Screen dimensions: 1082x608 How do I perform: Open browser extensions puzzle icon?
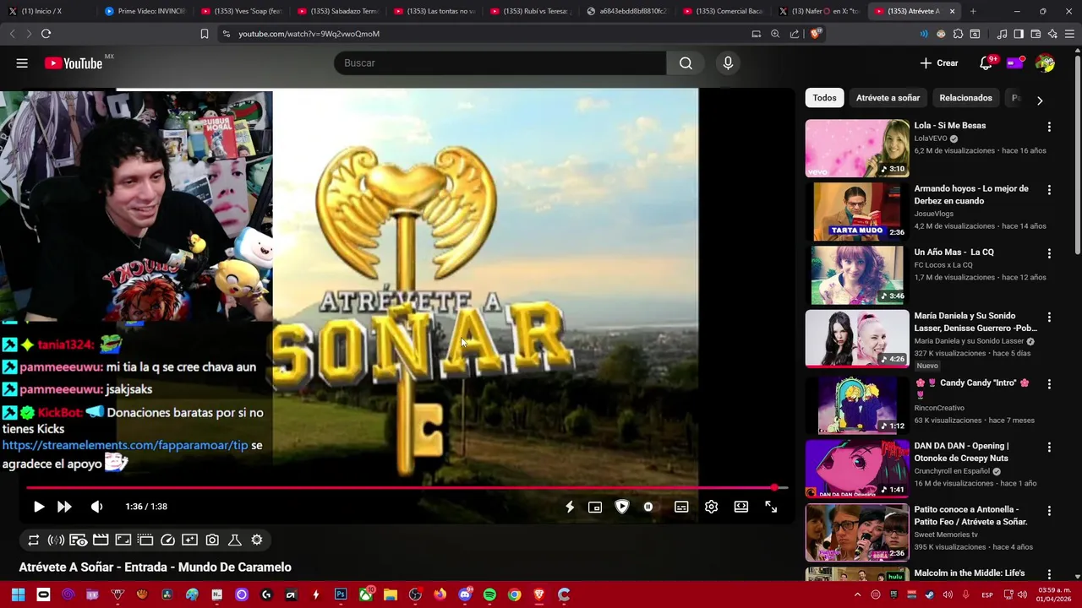958,34
